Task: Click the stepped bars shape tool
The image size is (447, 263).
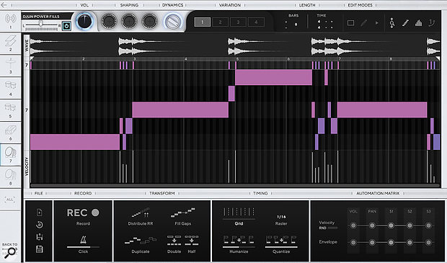Action: pyautogui.click(x=418, y=23)
